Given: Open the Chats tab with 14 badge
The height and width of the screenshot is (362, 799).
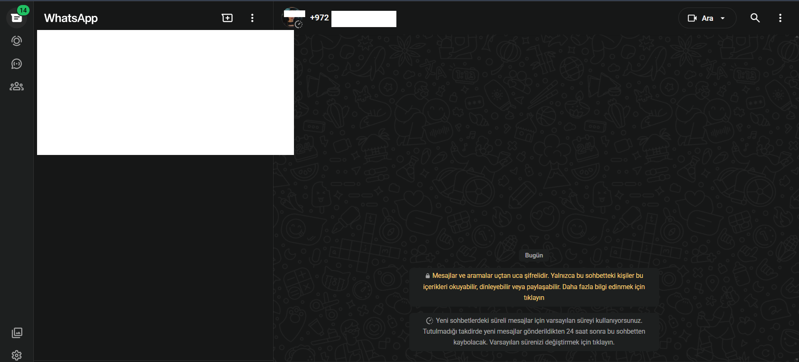Looking at the screenshot, I should [17, 18].
